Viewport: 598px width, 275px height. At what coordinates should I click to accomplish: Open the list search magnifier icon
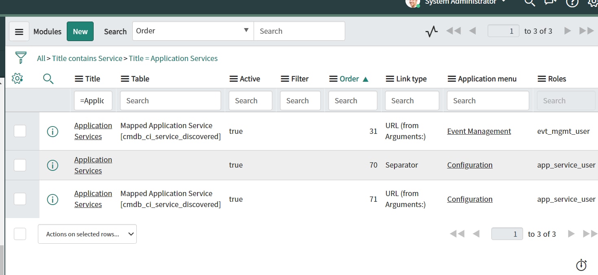tap(48, 79)
